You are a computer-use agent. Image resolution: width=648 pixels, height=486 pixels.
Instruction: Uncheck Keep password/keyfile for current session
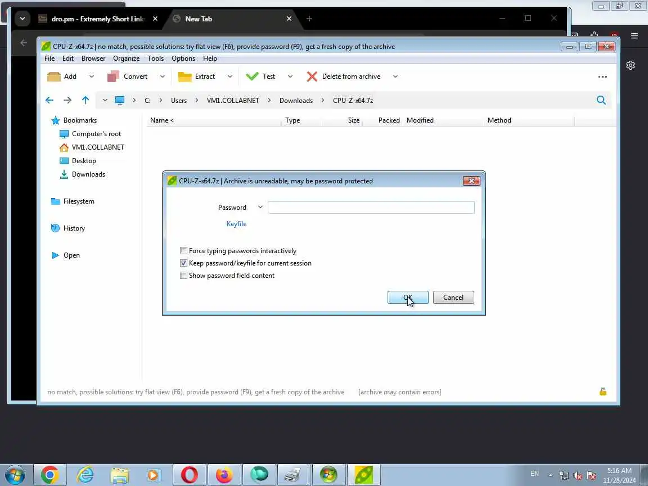point(183,263)
